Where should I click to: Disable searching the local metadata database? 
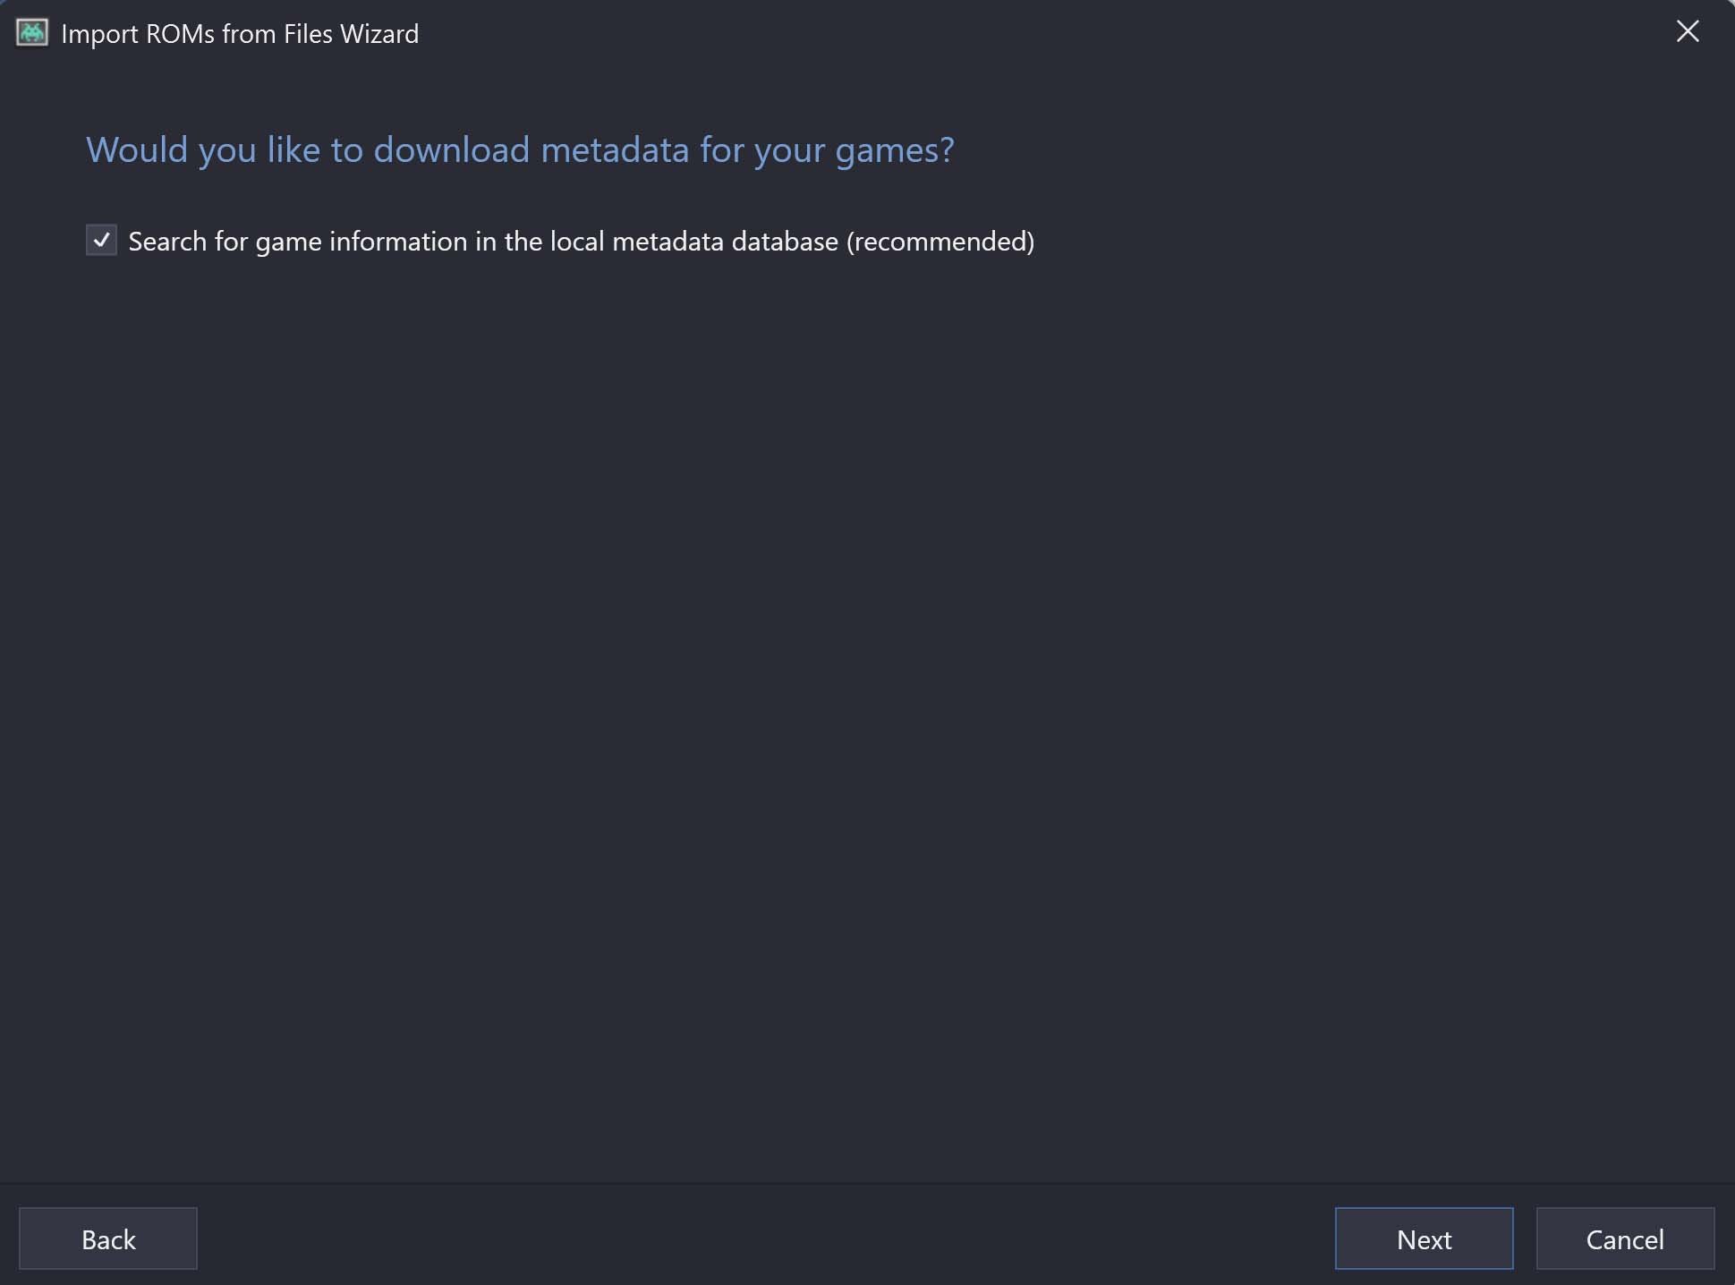tap(101, 240)
